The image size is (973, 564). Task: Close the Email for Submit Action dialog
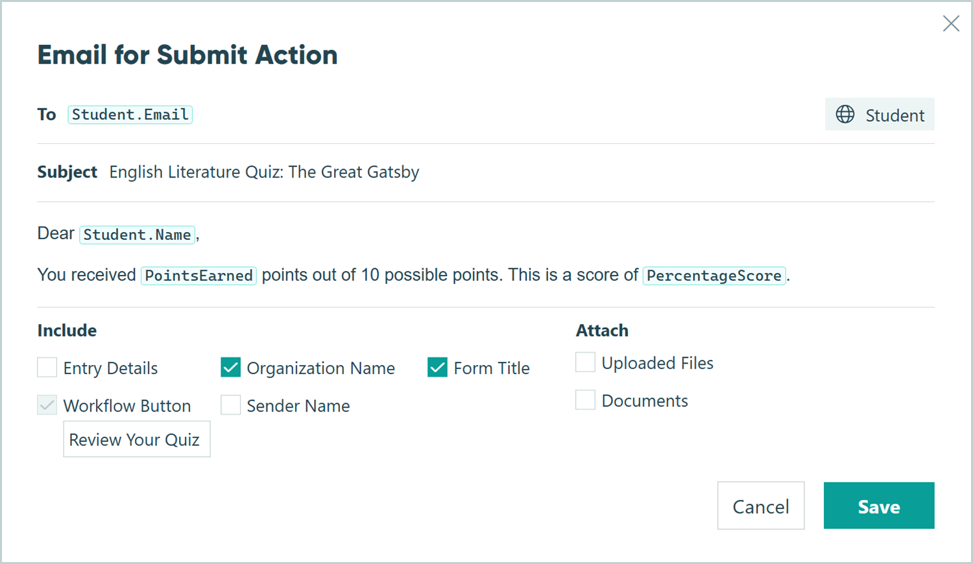(x=951, y=23)
